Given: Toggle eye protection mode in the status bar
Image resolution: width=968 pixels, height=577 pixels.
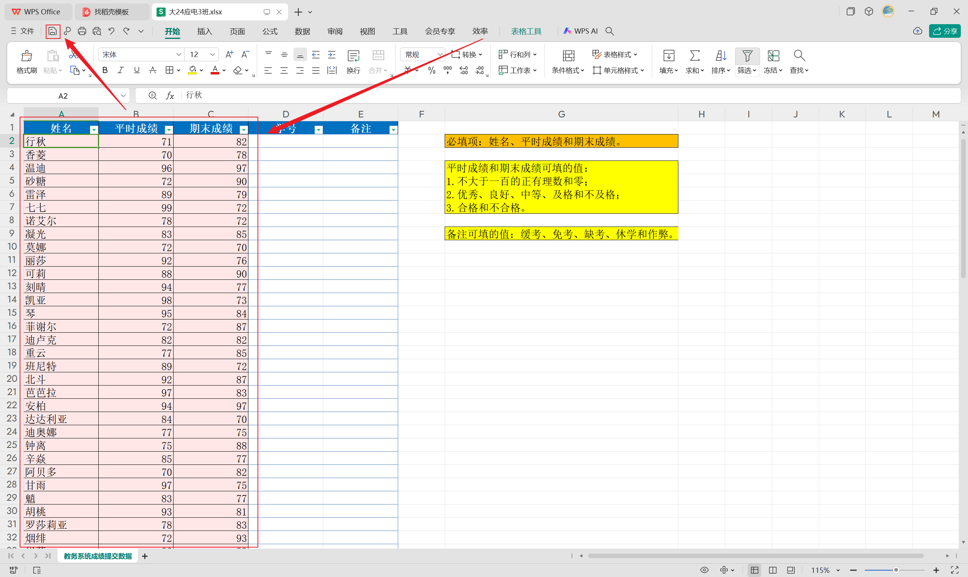Looking at the screenshot, I should point(704,570).
